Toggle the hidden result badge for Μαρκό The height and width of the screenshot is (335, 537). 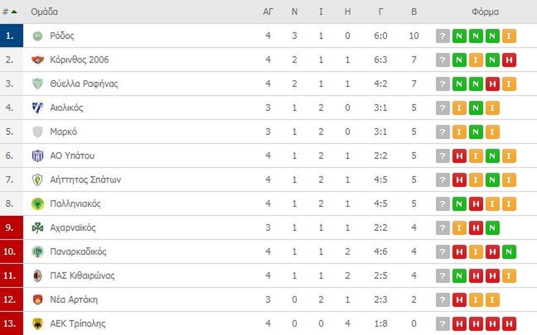(442, 132)
